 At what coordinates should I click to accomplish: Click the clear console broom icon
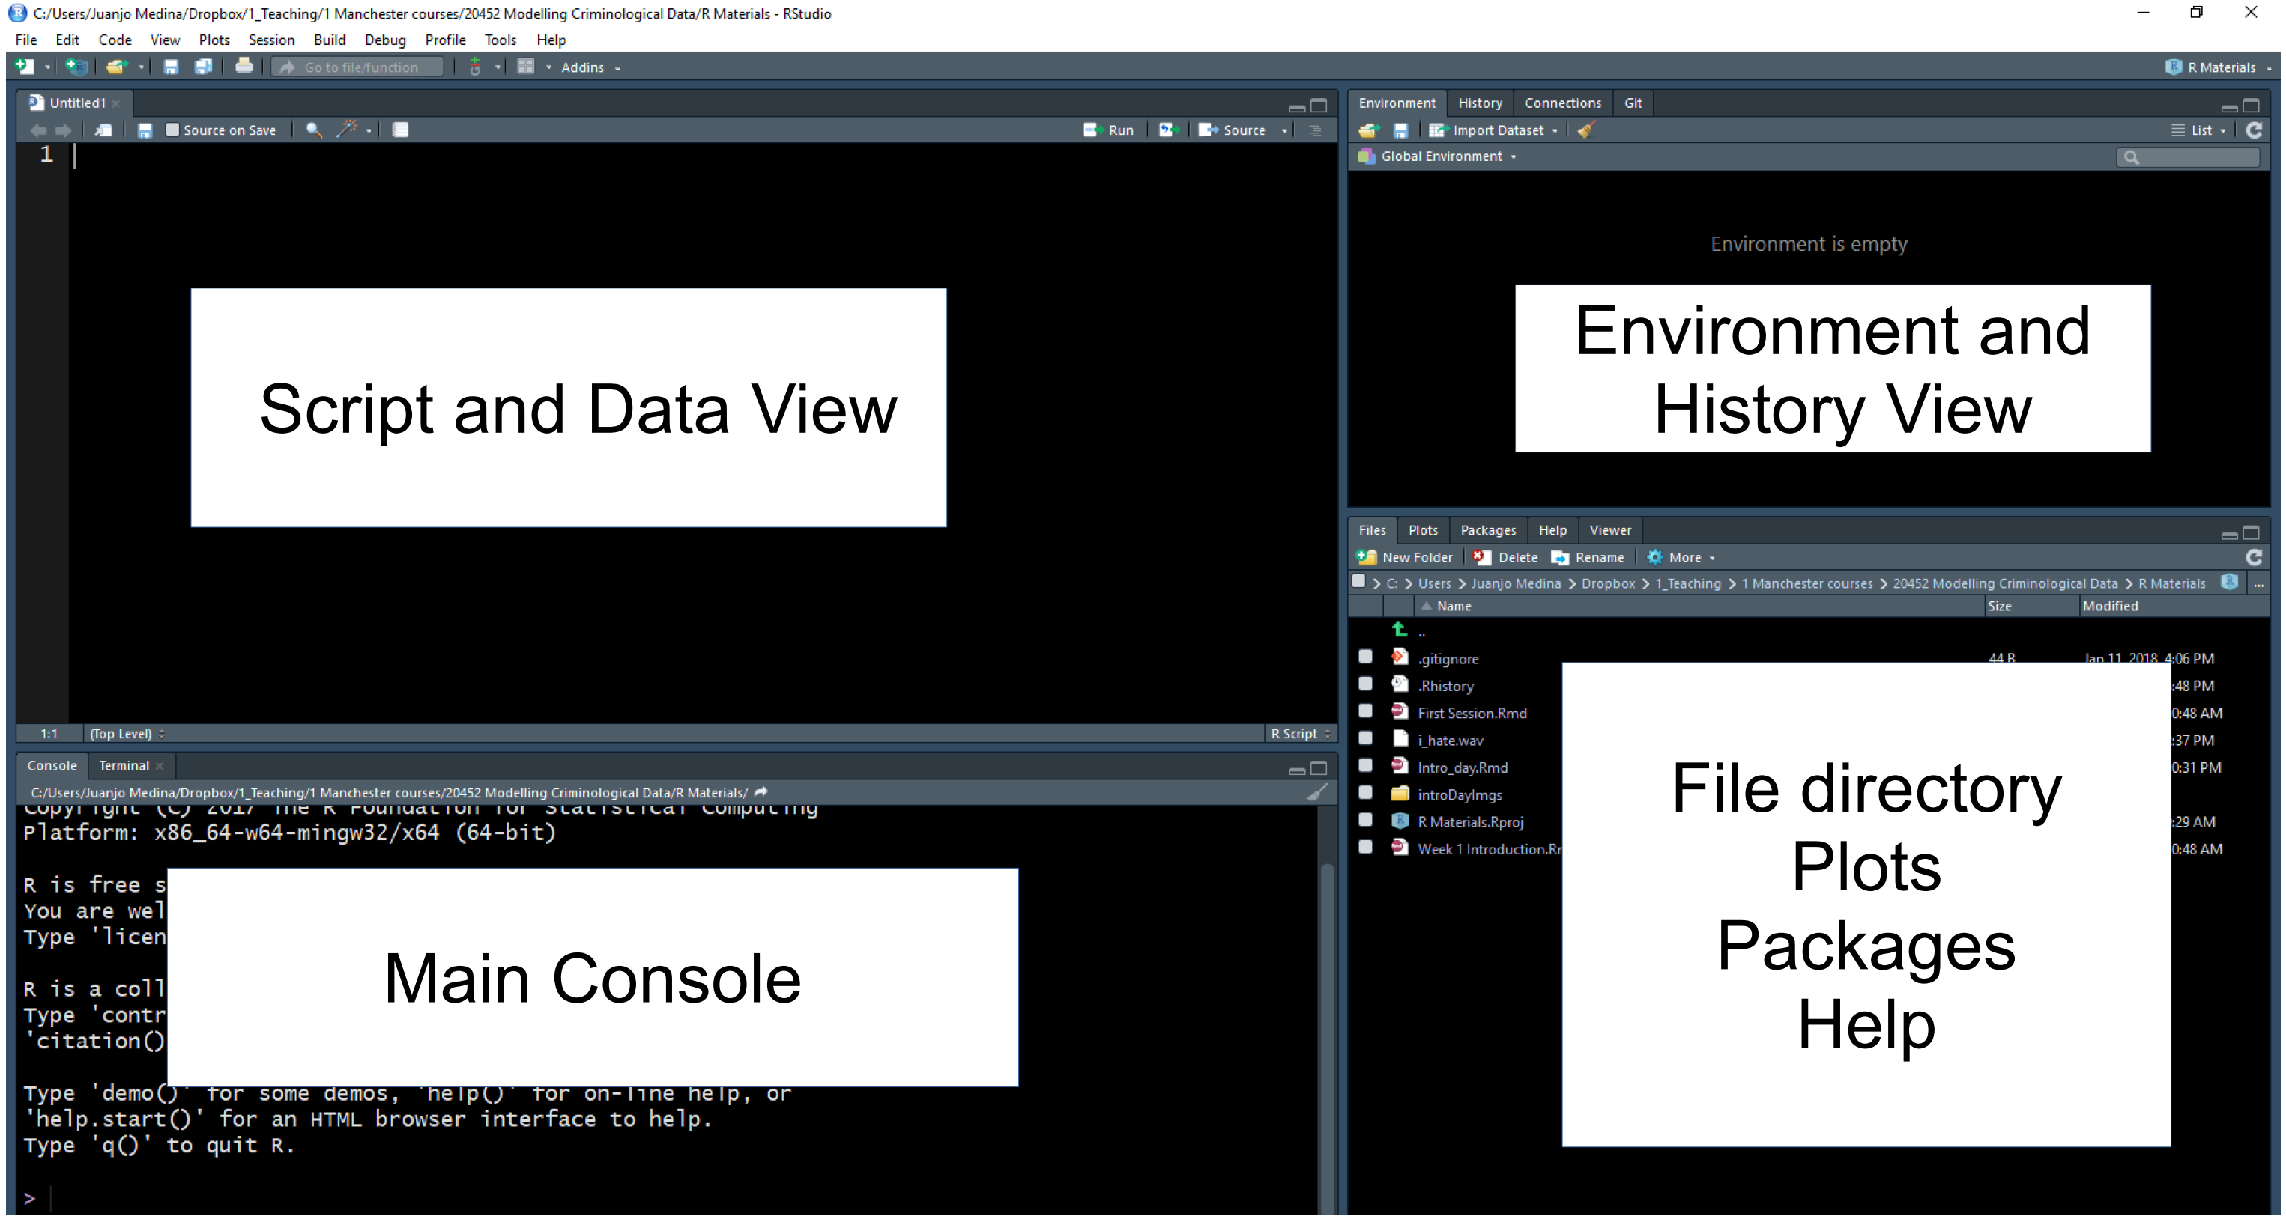click(x=1317, y=791)
